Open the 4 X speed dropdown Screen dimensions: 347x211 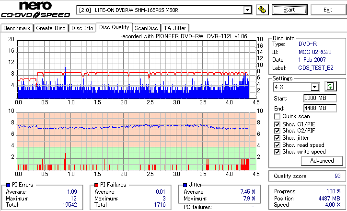point(314,87)
